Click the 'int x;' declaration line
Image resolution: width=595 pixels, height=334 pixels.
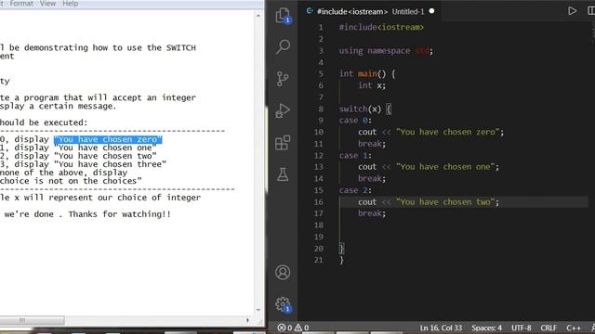[x=372, y=85]
